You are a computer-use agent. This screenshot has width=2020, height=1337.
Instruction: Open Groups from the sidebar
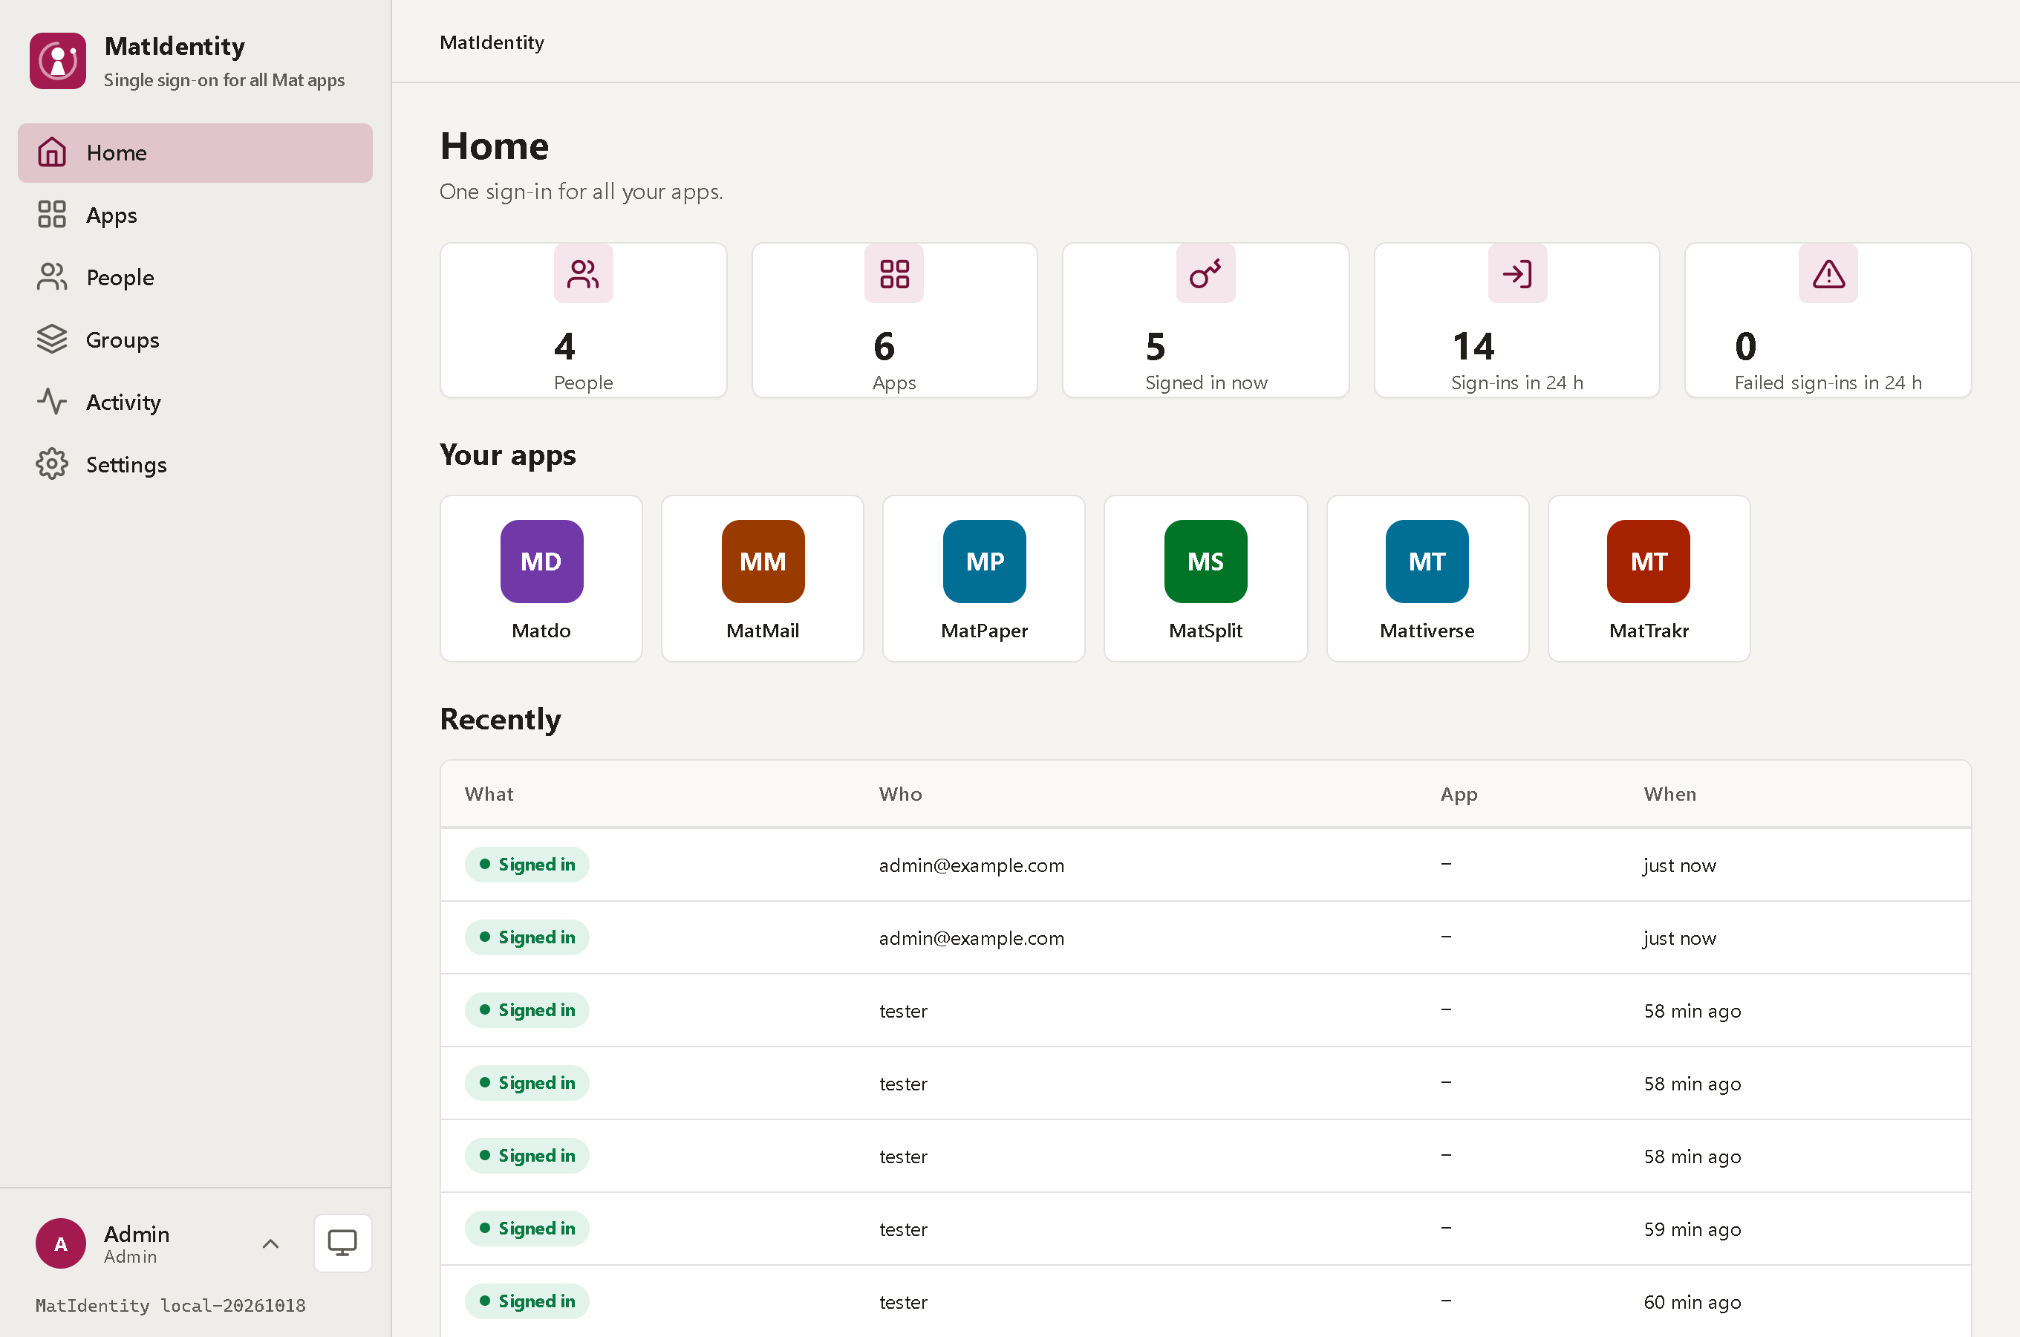click(195, 339)
